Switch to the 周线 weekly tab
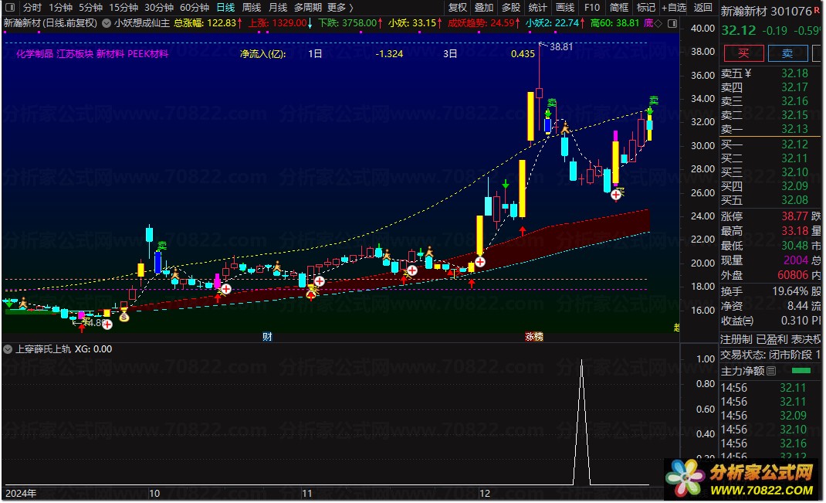 [x=252, y=8]
